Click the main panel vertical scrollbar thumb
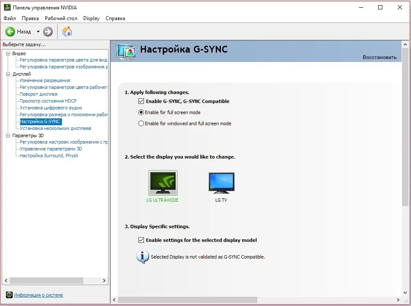Image resolution: width=411 pixels, height=306 pixels. pyautogui.click(x=405, y=127)
